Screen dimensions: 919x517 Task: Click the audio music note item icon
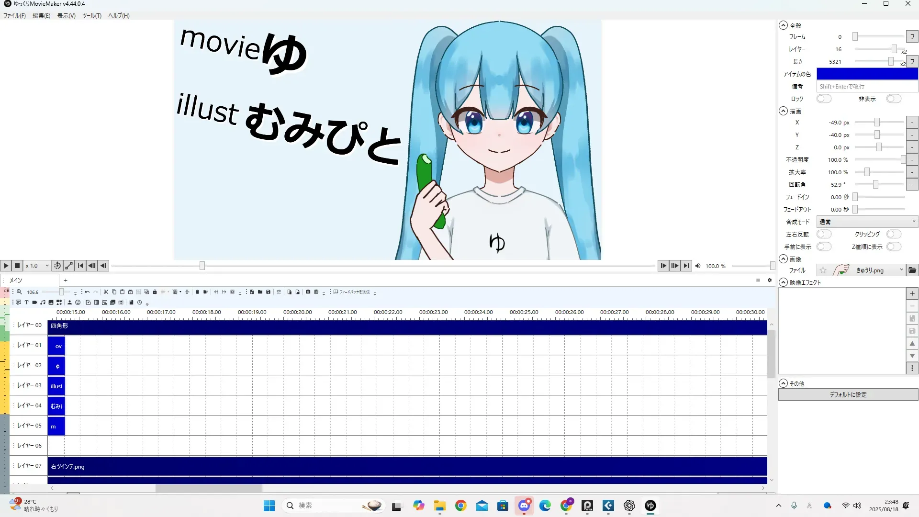click(43, 303)
